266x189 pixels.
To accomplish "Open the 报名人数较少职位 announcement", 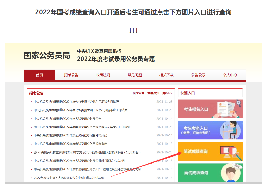I will [x=89, y=152].
